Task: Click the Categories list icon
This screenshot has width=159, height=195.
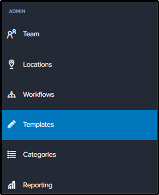Action: pyautogui.click(x=12, y=154)
